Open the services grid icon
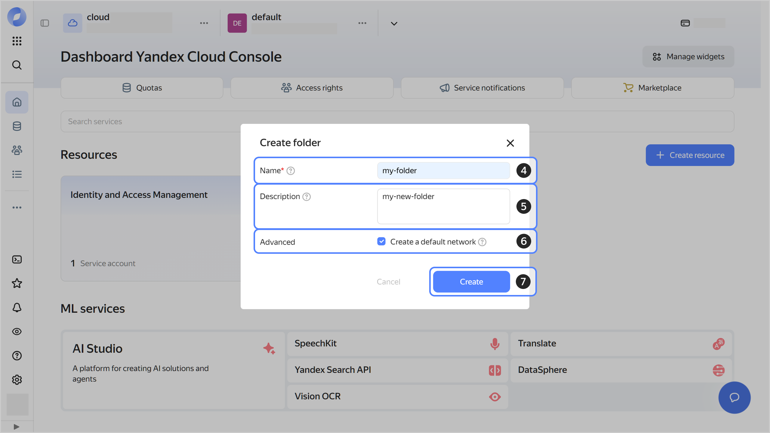This screenshot has width=770, height=433. point(17,41)
